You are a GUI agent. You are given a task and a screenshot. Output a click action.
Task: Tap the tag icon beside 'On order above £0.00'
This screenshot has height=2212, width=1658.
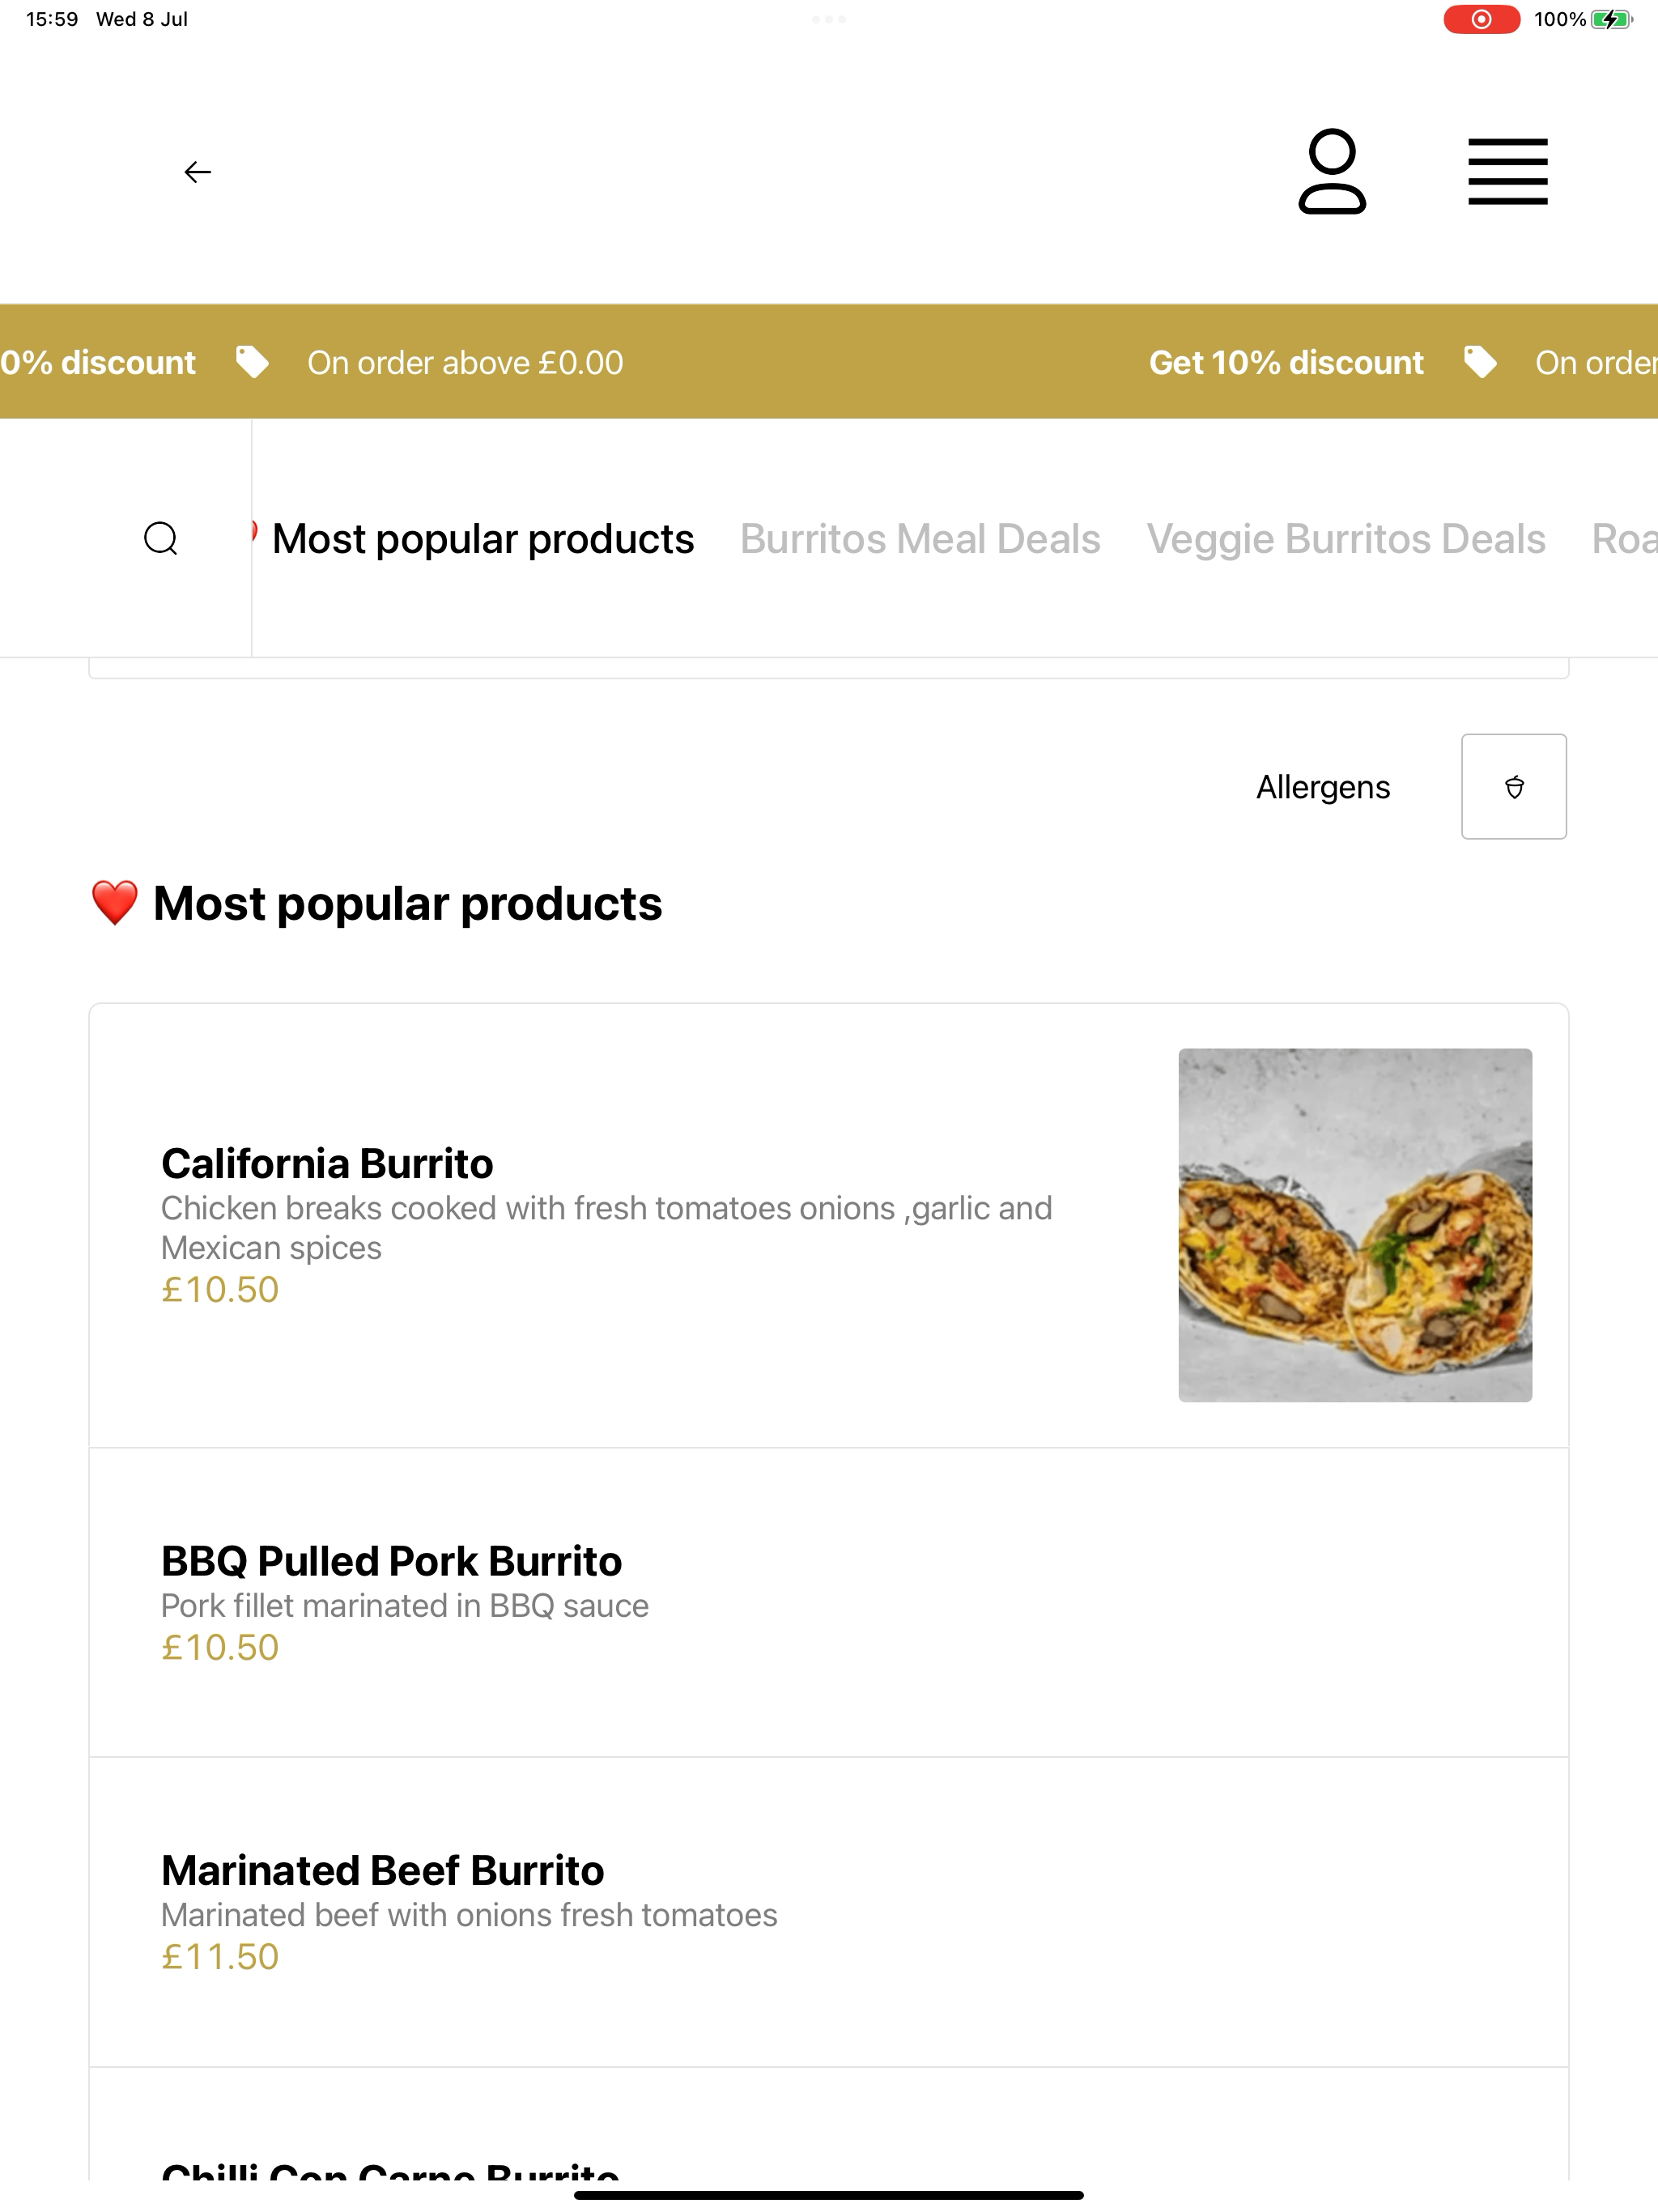[252, 362]
